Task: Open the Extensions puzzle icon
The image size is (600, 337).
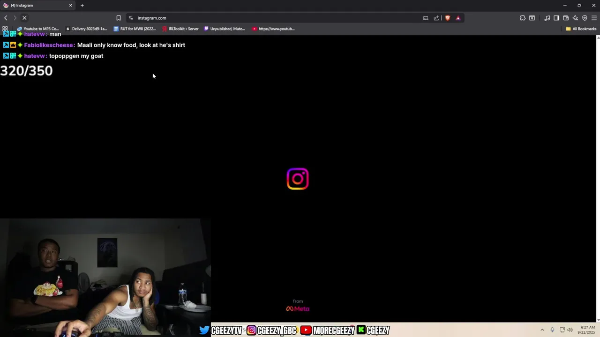Action: click(x=523, y=18)
